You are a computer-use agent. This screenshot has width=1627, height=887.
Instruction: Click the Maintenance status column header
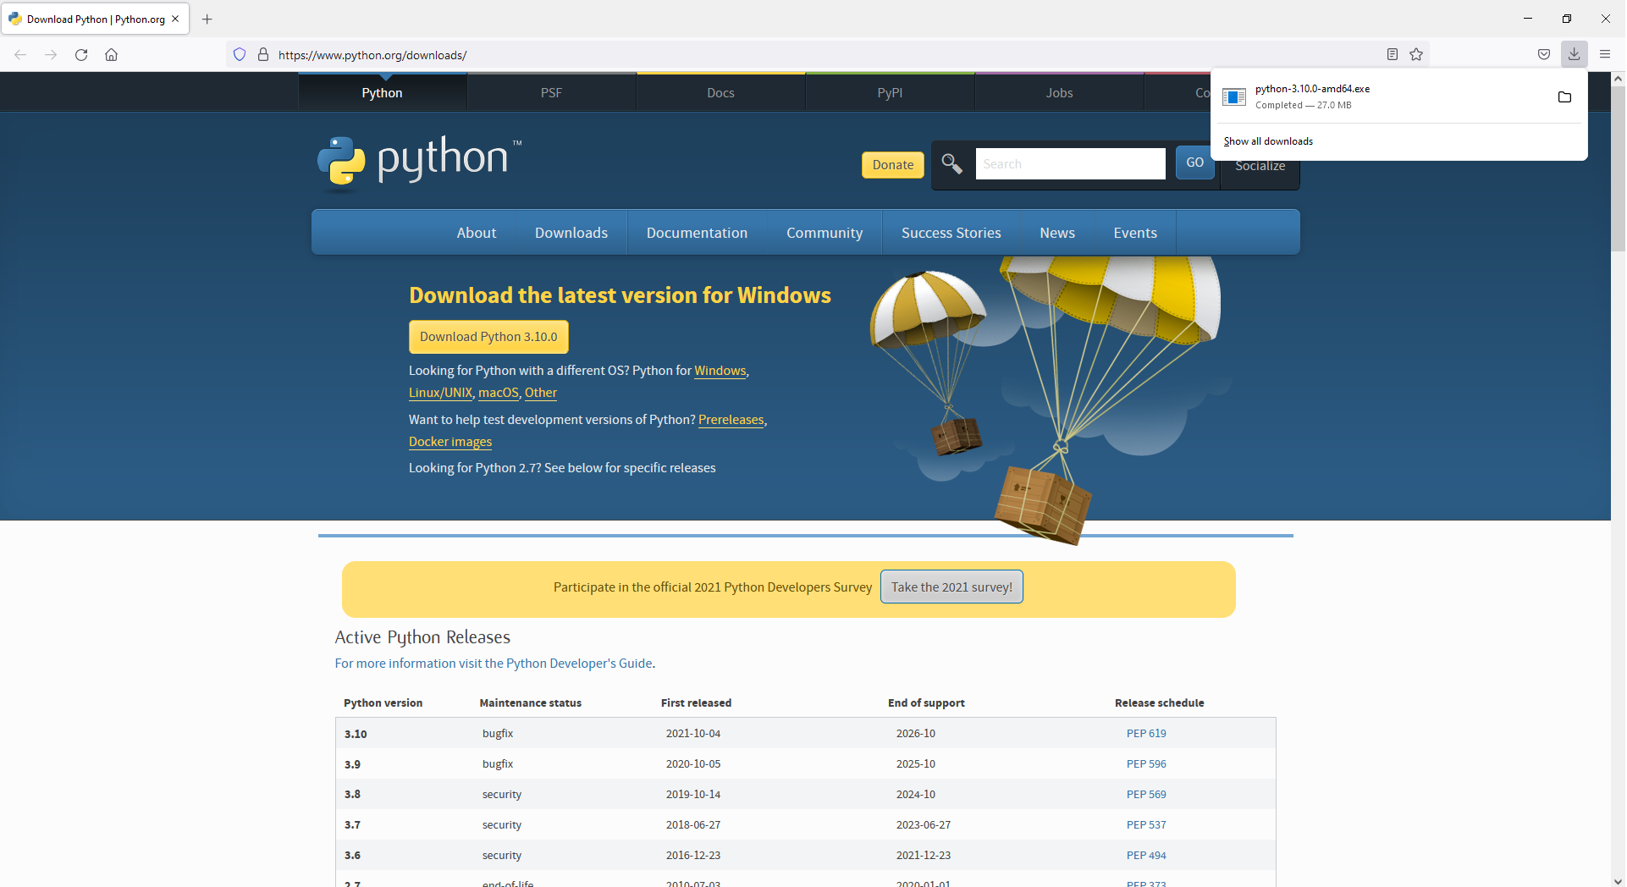(x=531, y=703)
